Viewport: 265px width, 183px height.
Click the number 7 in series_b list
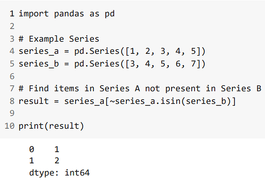pos(193,64)
